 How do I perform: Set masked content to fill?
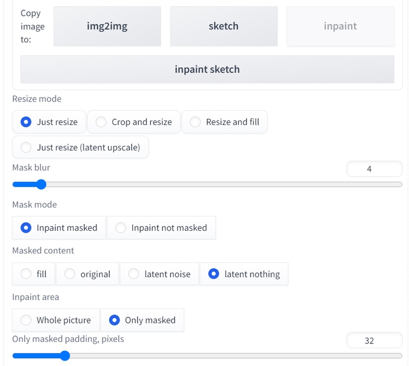34,274
